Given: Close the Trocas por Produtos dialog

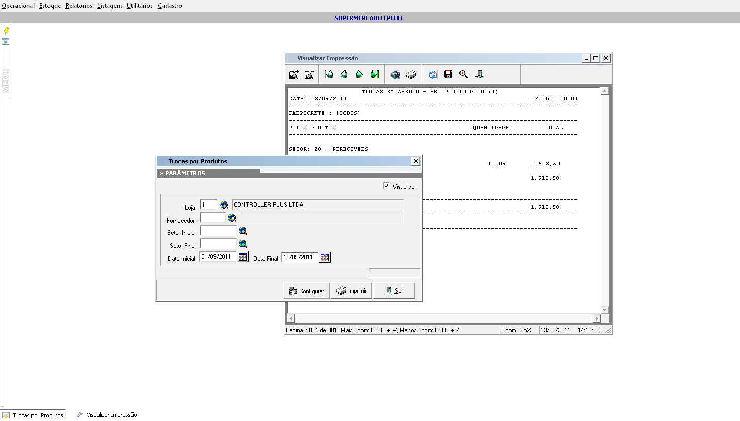Looking at the screenshot, I should click(415, 161).
